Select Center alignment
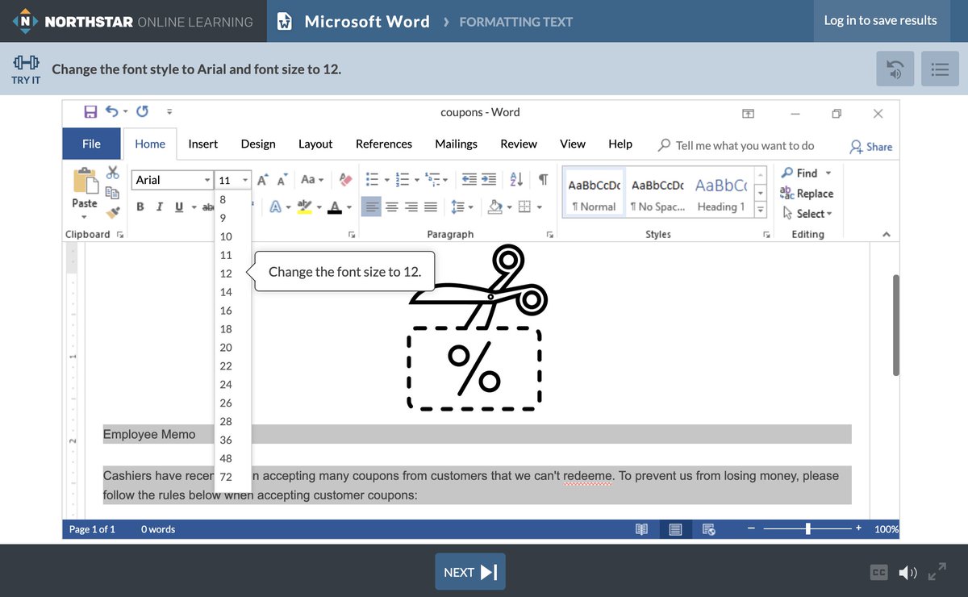Image resolution: width=968 pixels, height=597 pixels. coord(392,207)
